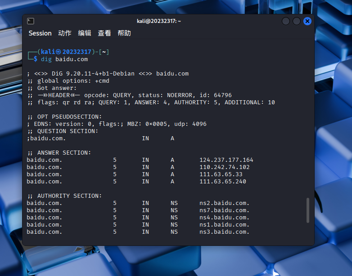The image size is (352, 276).
Task: Click the 'udp: 4096' value
Action: 190,124
